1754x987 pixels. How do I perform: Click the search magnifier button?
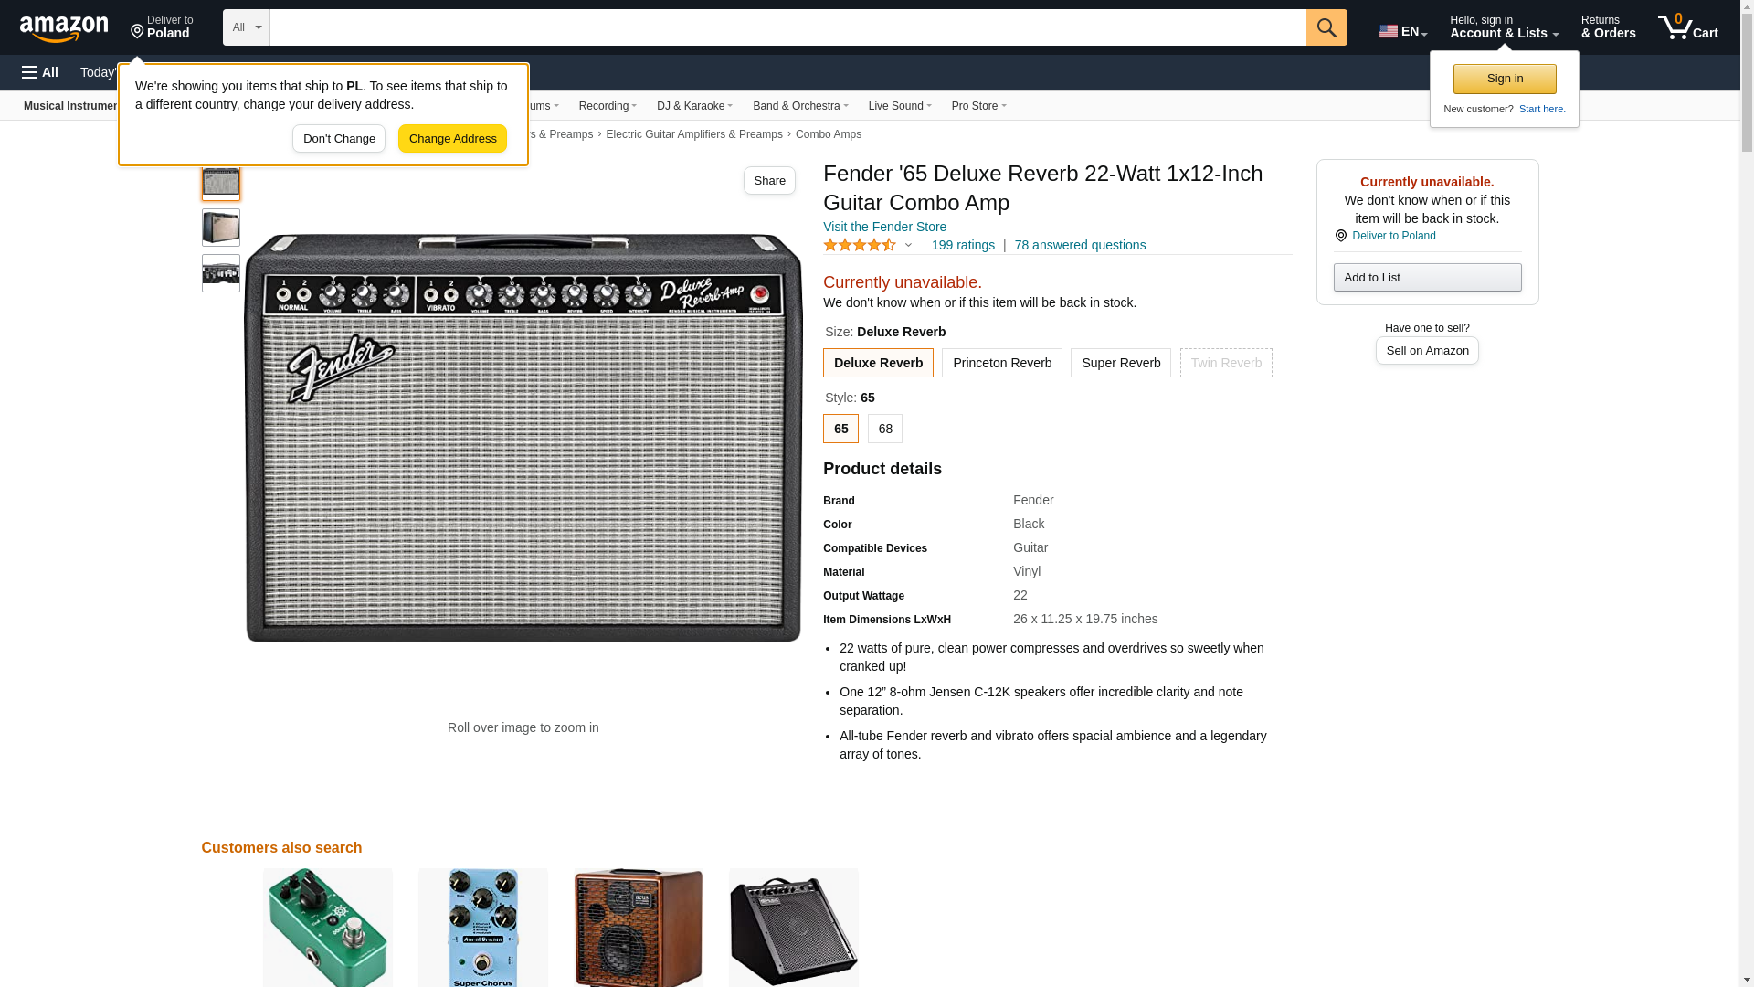[x=1326, y=27]
